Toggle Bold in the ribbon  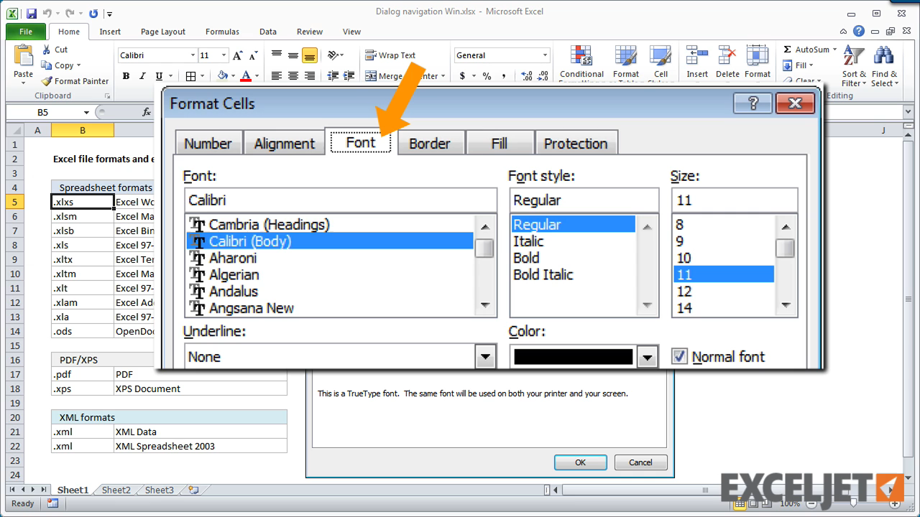click(126, 76)
